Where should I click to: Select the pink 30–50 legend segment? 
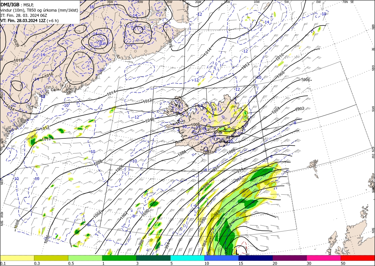(324, 258)
